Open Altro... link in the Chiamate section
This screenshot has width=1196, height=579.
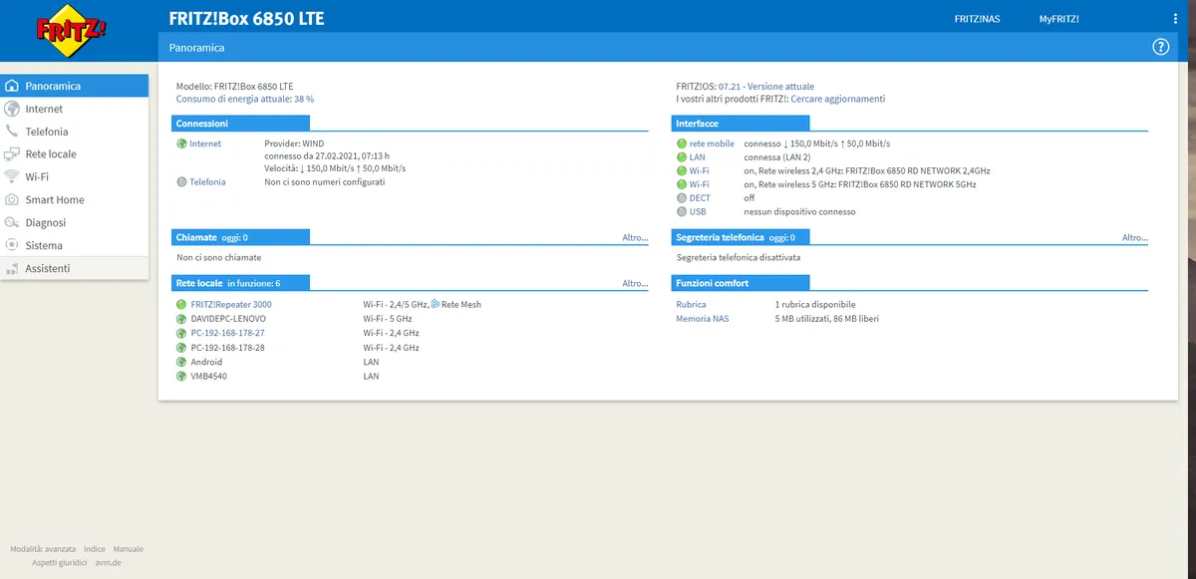coord(635,238)
